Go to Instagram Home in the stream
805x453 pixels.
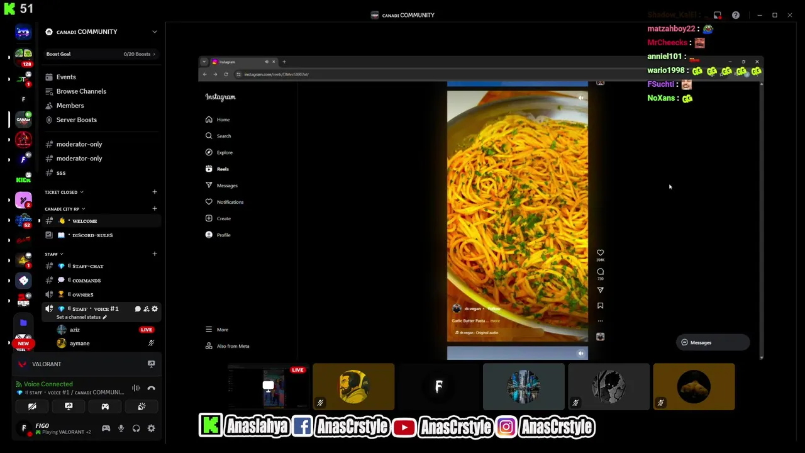click(218, 120)
